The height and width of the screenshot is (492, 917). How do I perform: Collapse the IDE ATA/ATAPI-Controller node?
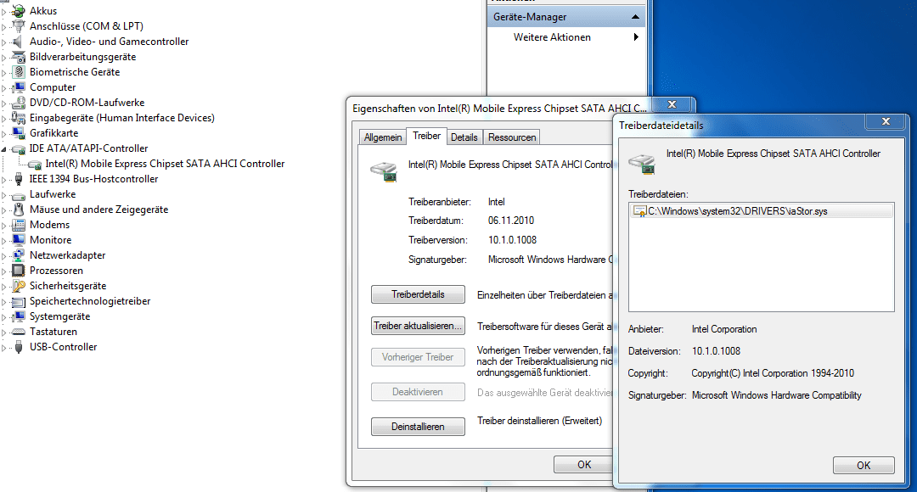click(4, 149)
